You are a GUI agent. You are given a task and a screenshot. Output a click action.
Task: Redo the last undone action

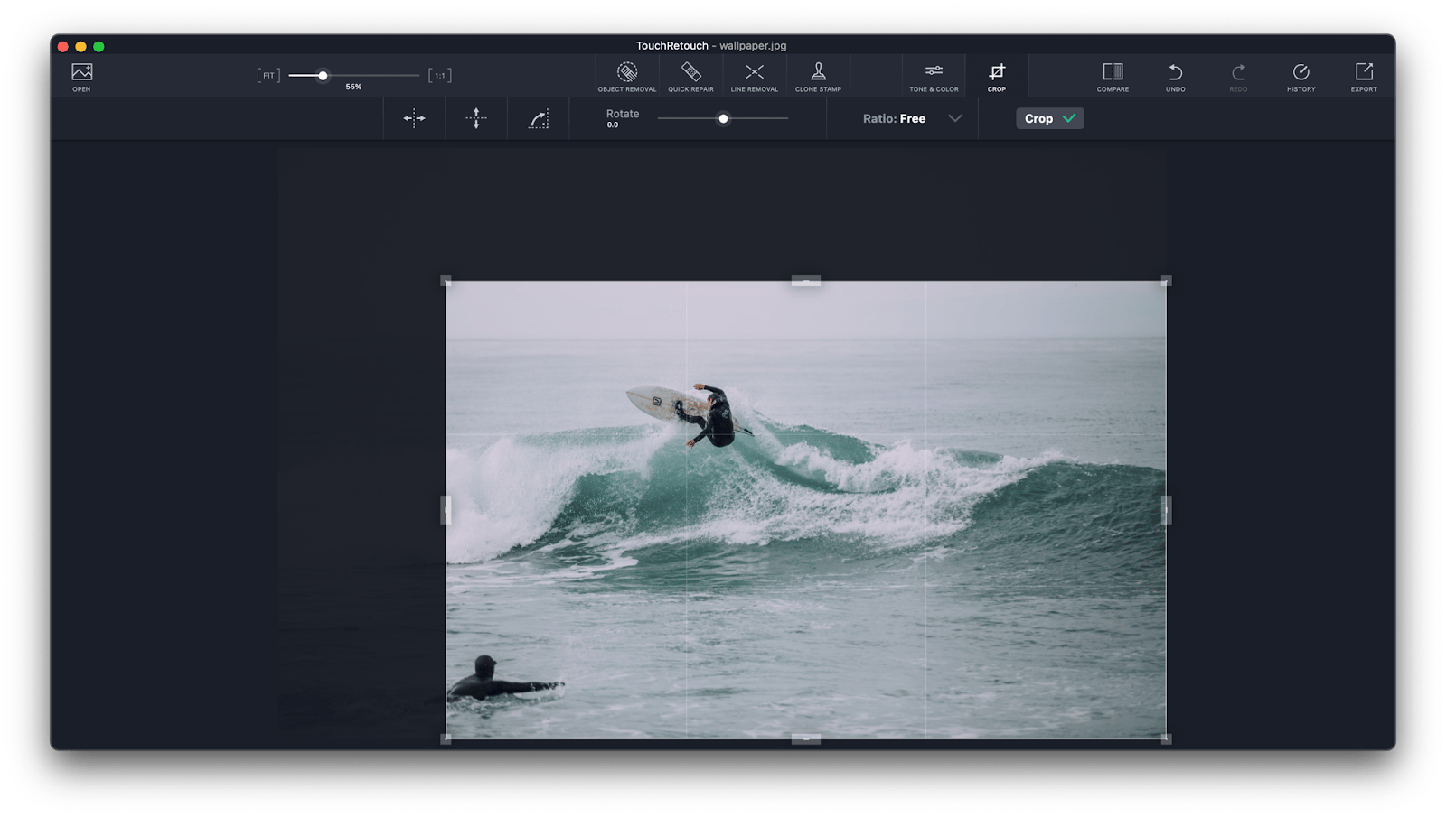coord(1238,76)
